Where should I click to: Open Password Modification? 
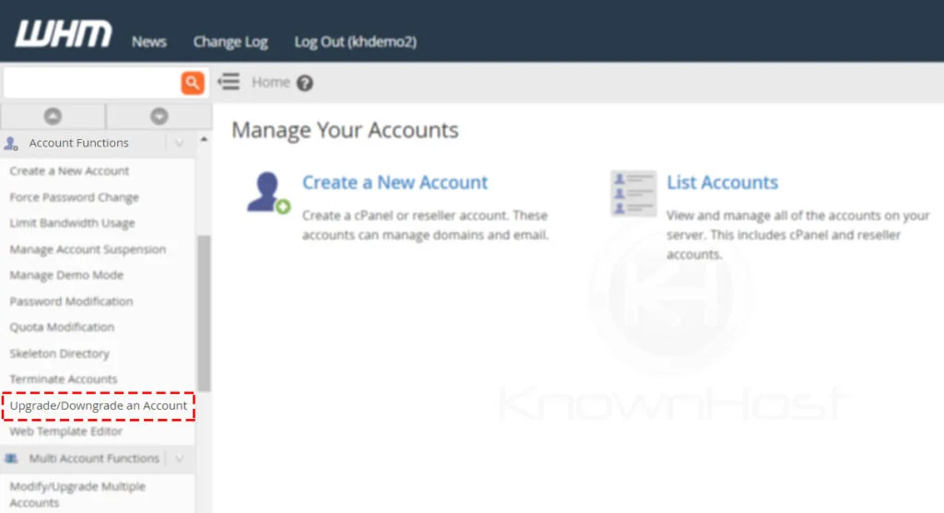click(x=71, y=301)
